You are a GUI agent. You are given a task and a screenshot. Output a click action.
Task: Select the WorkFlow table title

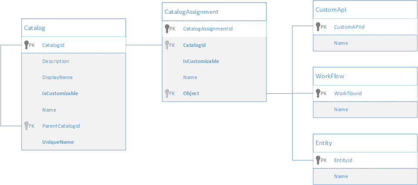point(330,76)
